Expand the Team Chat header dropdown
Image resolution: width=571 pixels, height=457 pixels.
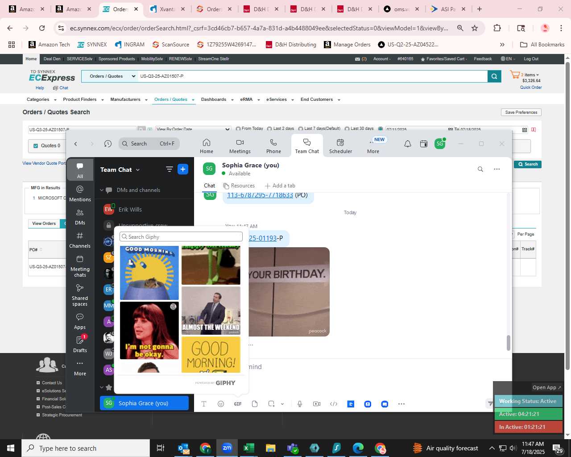coord(138,170)
